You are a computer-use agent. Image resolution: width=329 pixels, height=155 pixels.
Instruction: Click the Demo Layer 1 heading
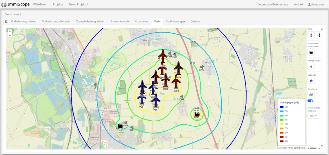13,14
